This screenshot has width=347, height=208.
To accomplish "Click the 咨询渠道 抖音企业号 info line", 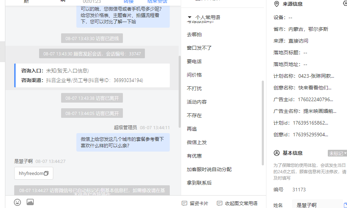I will (82, 80).
